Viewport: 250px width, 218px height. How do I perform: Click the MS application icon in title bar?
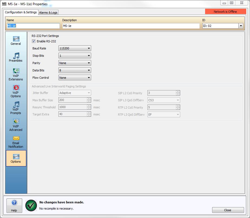pos(4,4)
